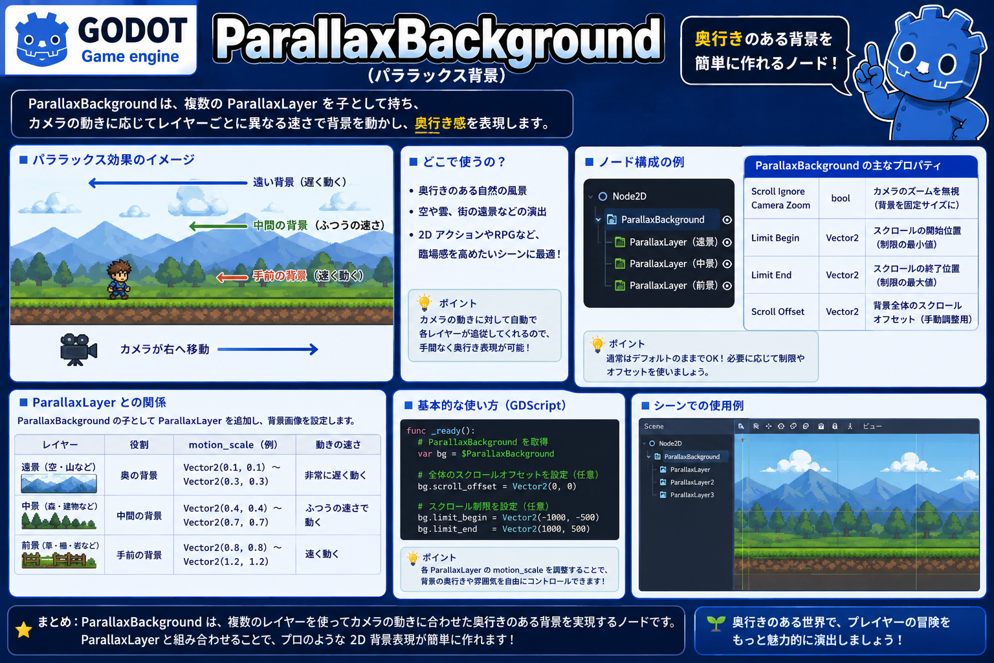Viewport: 994px width, 663px height.
Task: Click the pixel-art hero character
Action: click(118, 279)
